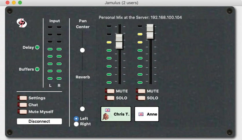This screenshot has height=140, width=242.
Task: Toggle the Chat window button
Action: pos(22,105)
